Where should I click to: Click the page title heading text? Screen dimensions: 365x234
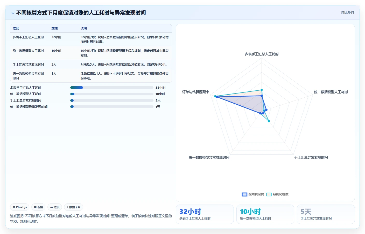click(x=81, y=13)
